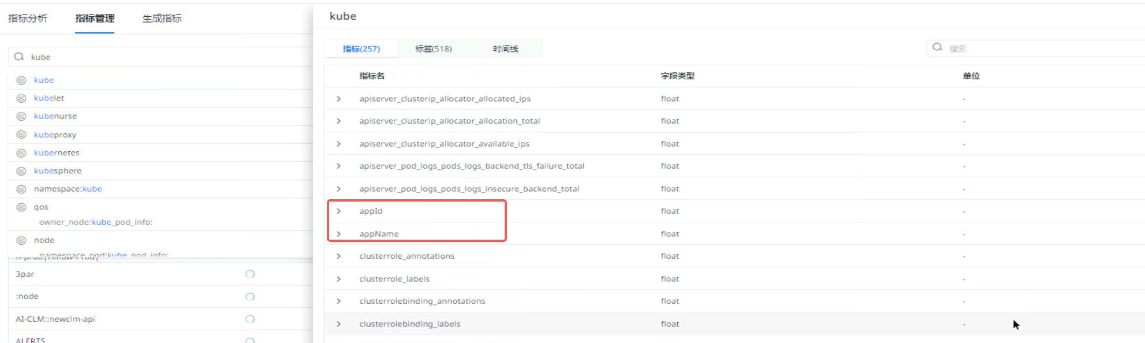Switch to the 生成指标 tab
Image resolution: width=1145 pixels, height=343 pixels.
pyautogui.click(x=162, y=18)
